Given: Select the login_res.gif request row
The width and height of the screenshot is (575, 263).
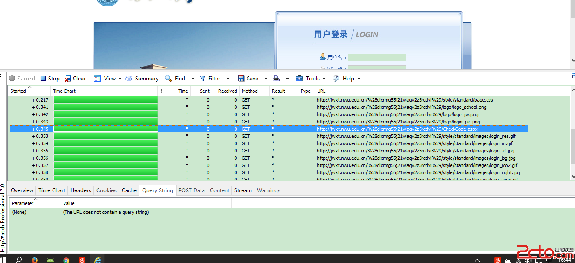Looking at the screenshot, I should pyautogui.click(x=269, y=136).
